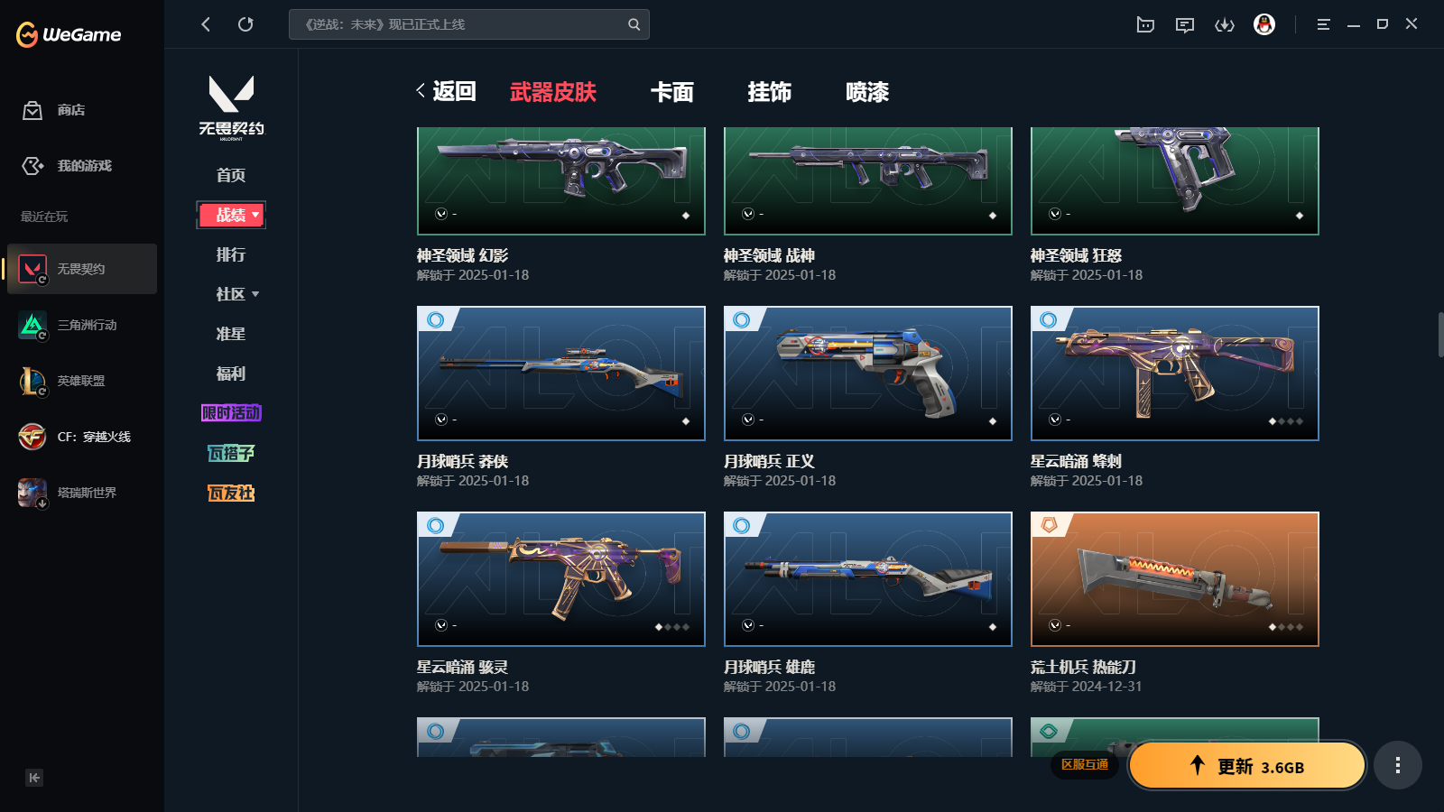Image resolution: width=1444 pixels, height=812 pixels.
Task: Open the messages chat icon
Action: tap(1185, 24)
